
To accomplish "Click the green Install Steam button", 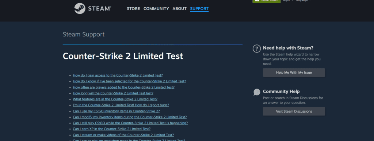I will point(266,1).
